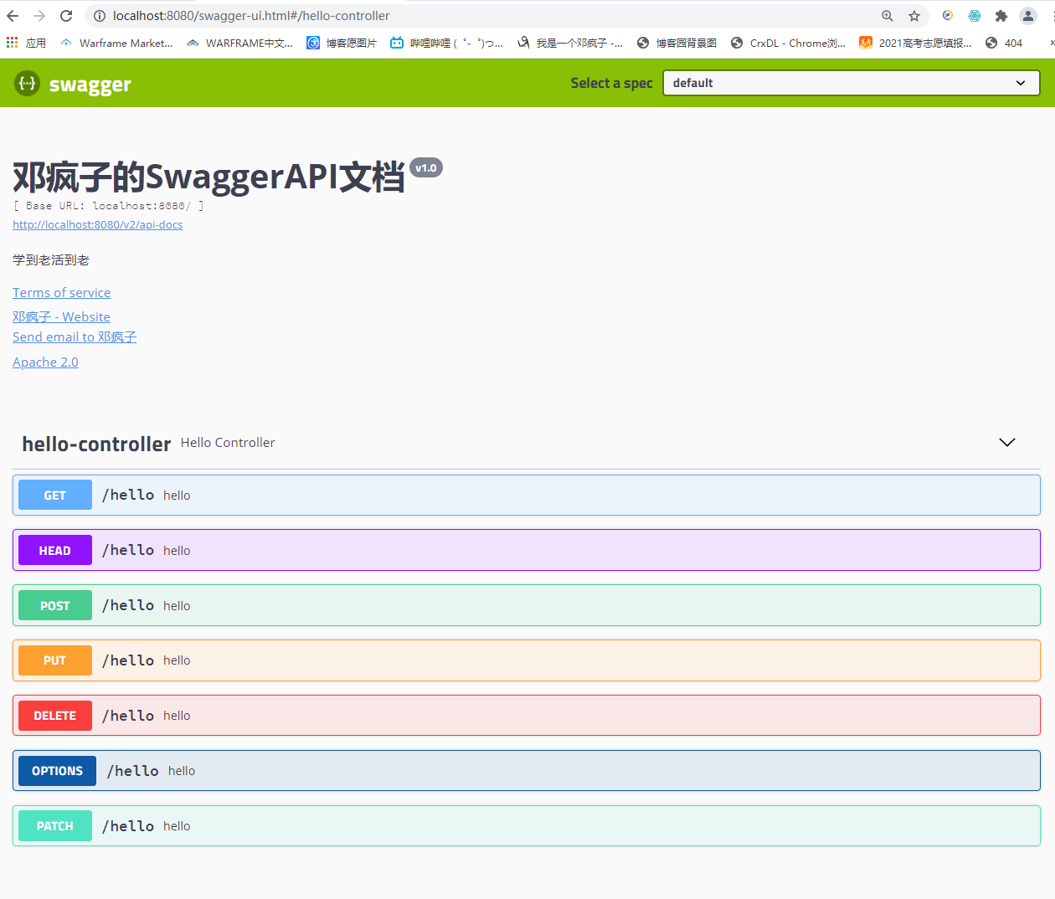Click the Base URL localhost:8080 text

[109, 206]
